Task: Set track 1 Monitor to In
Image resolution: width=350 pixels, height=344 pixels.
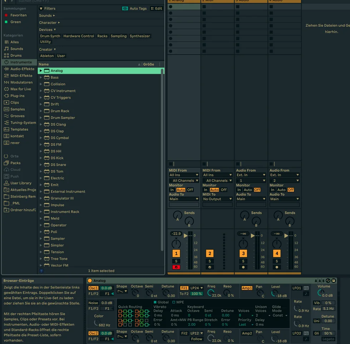Action: click(x=172, y=190)
